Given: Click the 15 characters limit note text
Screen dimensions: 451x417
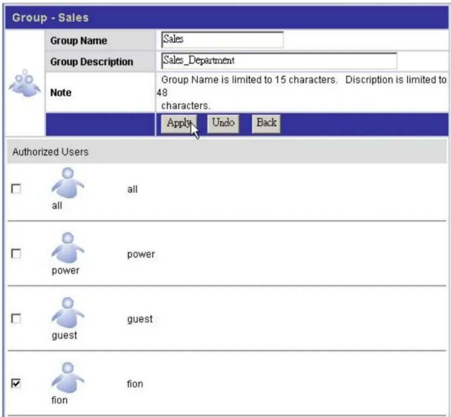Looking at the screenshot, I should click(x=302, y=93).
